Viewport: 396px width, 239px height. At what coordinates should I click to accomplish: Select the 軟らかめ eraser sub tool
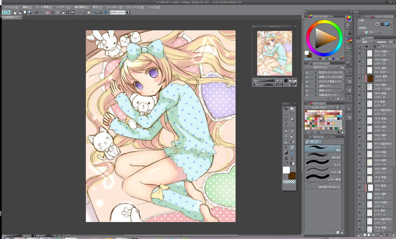pyautogui.click(x=323, y=155)
